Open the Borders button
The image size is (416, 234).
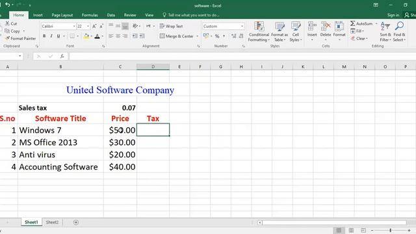[x=72, y=36]
